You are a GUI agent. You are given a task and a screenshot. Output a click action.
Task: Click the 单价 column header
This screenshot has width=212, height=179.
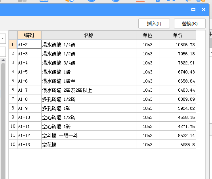coord(178,35)
